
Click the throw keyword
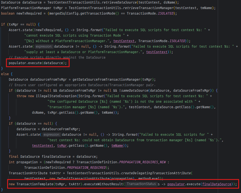pos(21,96)
